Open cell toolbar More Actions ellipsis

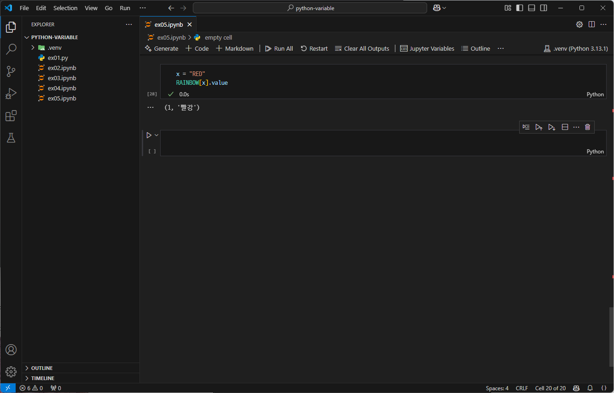576,127
